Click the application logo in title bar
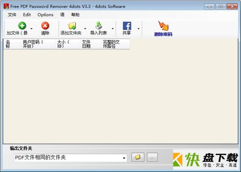The height and width of the screenshot is (172, 241). [x=6, y=6]
